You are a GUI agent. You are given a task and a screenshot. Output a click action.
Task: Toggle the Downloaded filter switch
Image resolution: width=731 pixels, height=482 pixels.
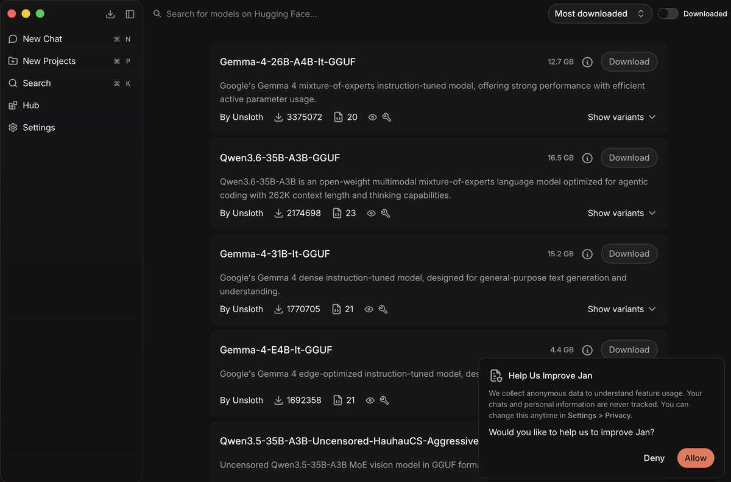[x=668, y=13]
